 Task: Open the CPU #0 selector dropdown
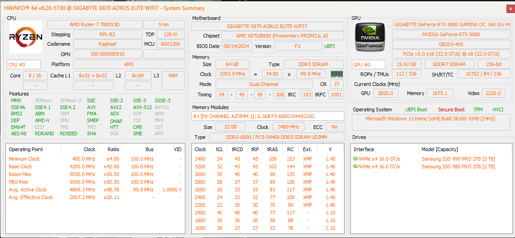pos(24,65)
